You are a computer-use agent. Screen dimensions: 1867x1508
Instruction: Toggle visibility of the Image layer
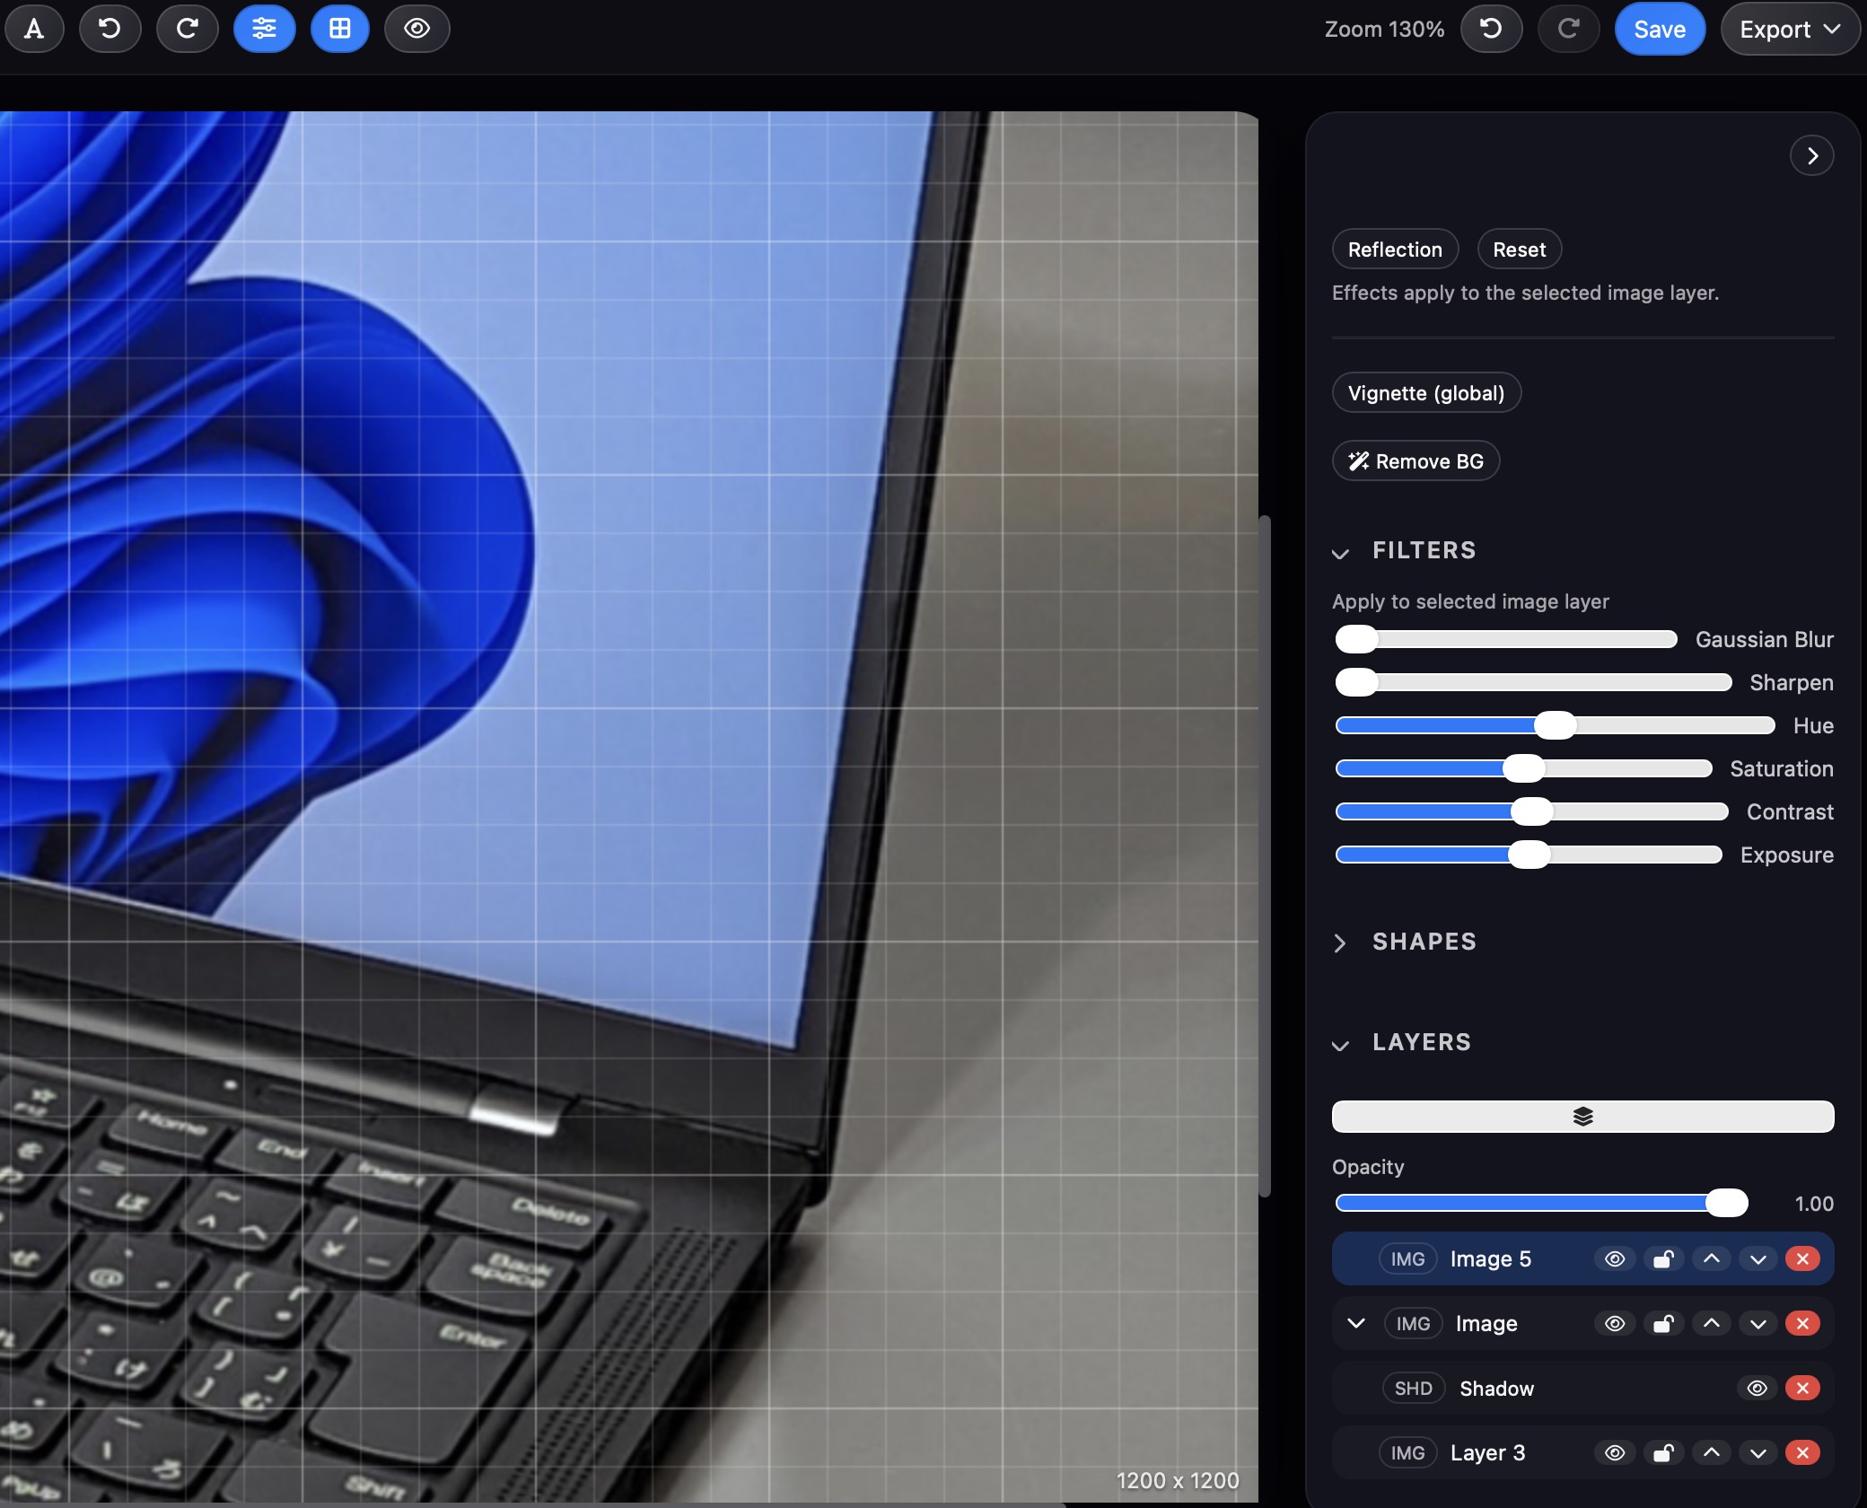pyautogui.click(x=1614, y=1323)
